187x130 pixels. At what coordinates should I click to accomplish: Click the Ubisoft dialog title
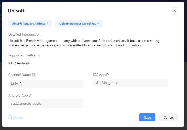(16, 11)
